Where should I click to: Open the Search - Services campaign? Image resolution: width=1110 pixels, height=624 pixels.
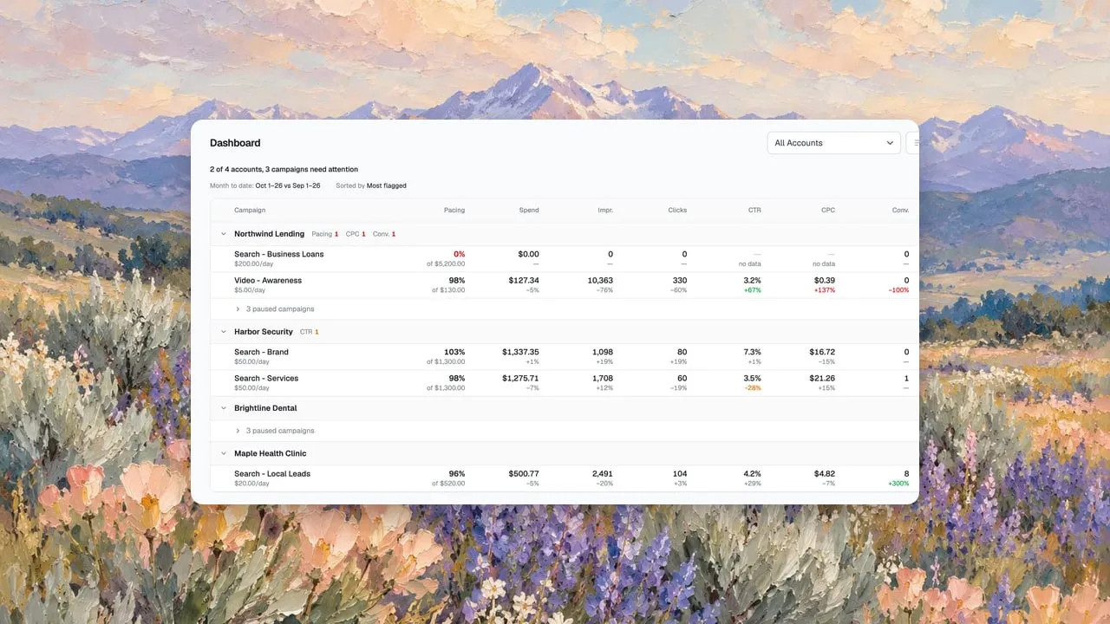pyautogui.click(x=266, y=379)
